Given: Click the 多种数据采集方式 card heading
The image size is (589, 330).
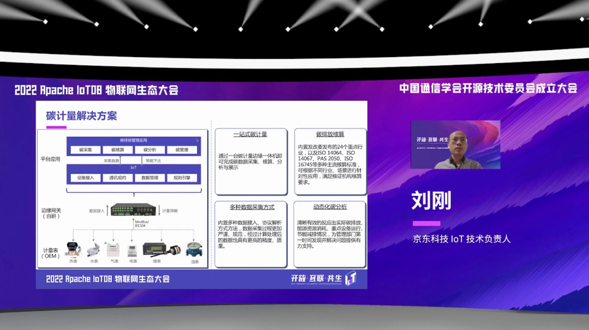Looking at the screenshot, I should coord(252,207).
